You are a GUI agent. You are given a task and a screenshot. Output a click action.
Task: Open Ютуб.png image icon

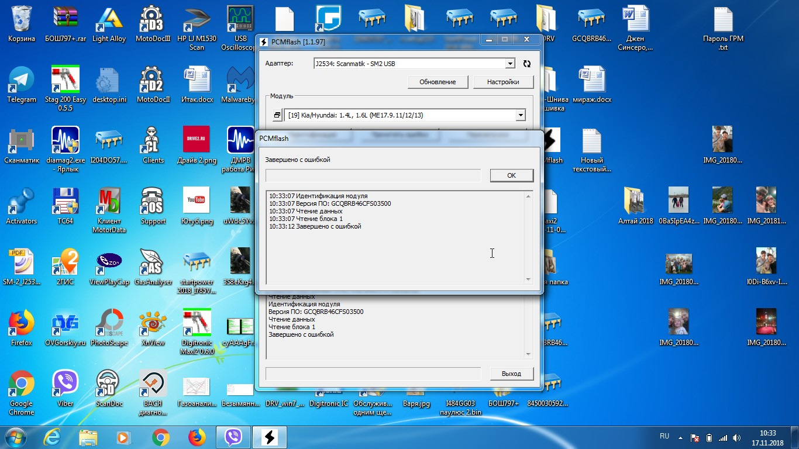click(197, 207)
